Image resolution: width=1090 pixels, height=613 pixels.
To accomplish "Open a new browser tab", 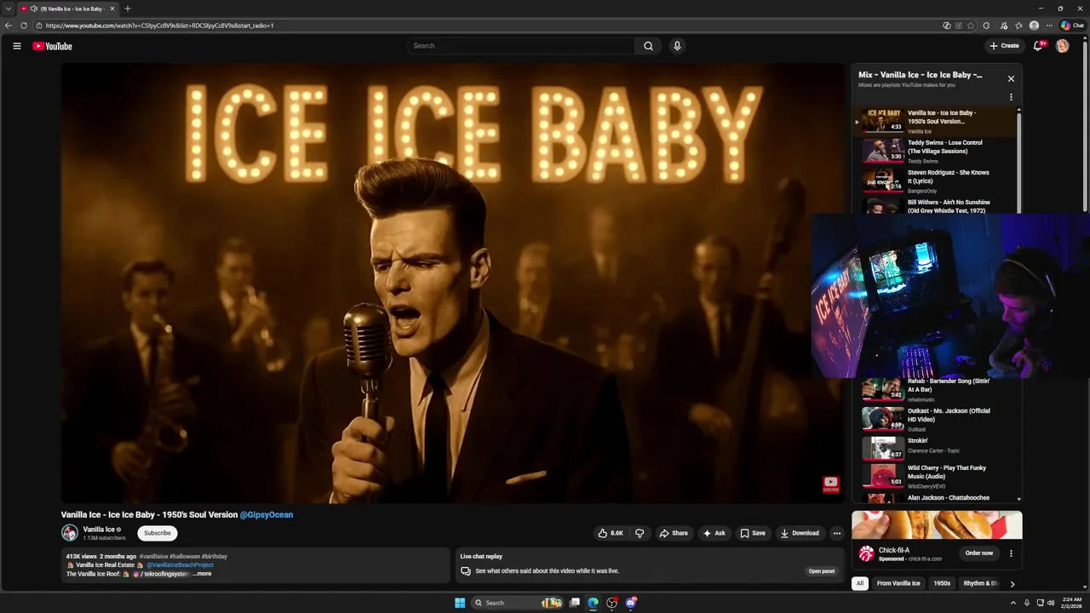I will pos(128,9).
